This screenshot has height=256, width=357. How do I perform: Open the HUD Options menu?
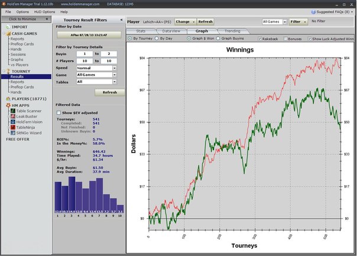coord(44,12)
